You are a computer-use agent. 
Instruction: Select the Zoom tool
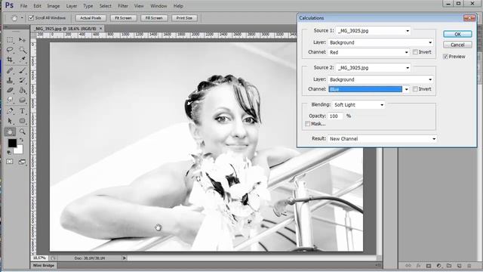point(22,131)
